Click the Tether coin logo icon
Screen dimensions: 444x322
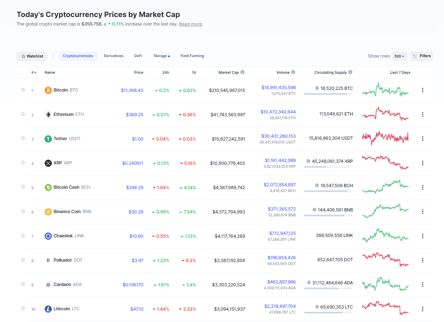(x=48, y=139)
